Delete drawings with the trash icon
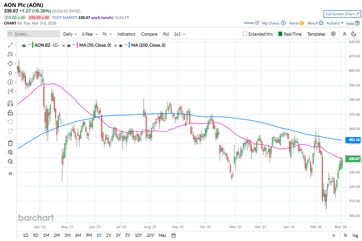This screenshot has height=241, width=362. (10, 143)
